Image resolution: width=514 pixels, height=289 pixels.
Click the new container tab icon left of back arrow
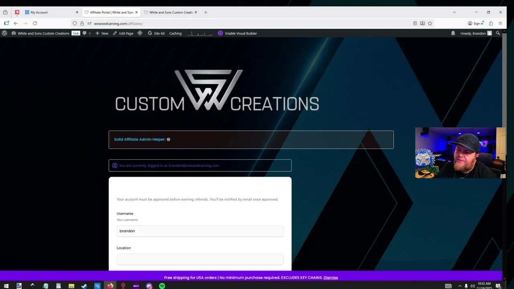tap(6, 23)
